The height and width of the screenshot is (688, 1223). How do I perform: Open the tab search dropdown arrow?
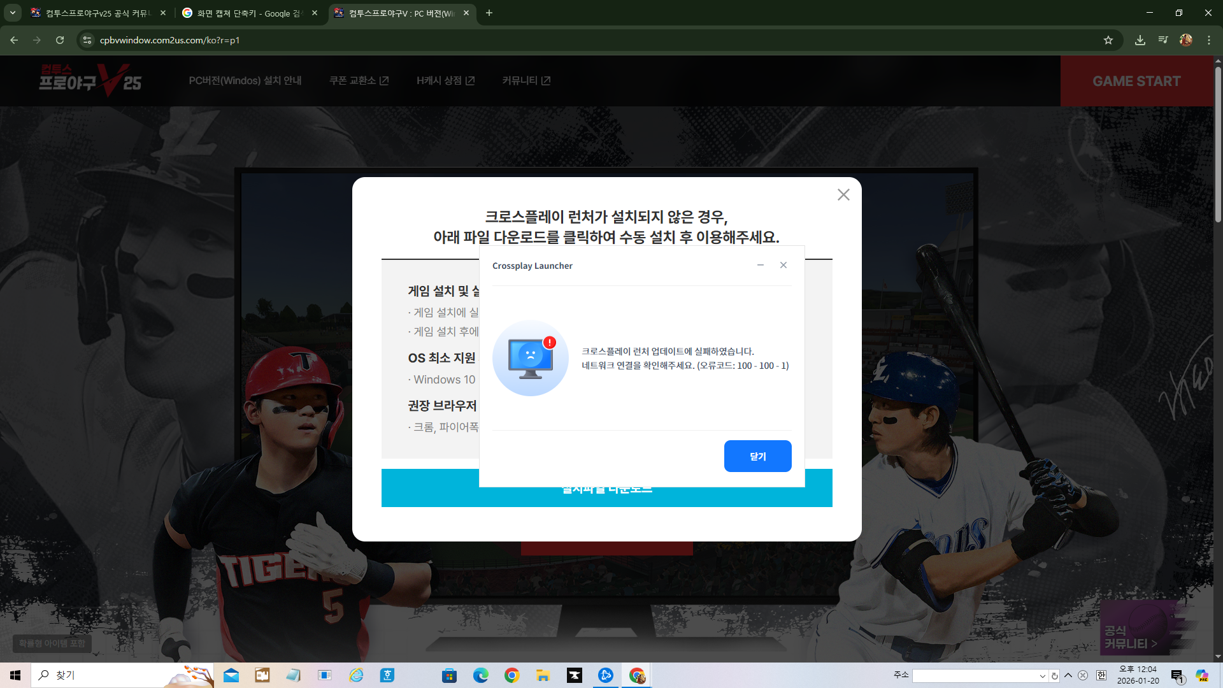[x=12, y=13]
